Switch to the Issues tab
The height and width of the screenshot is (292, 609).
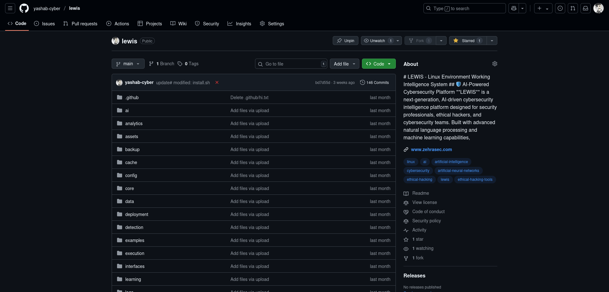coord(44,24)
